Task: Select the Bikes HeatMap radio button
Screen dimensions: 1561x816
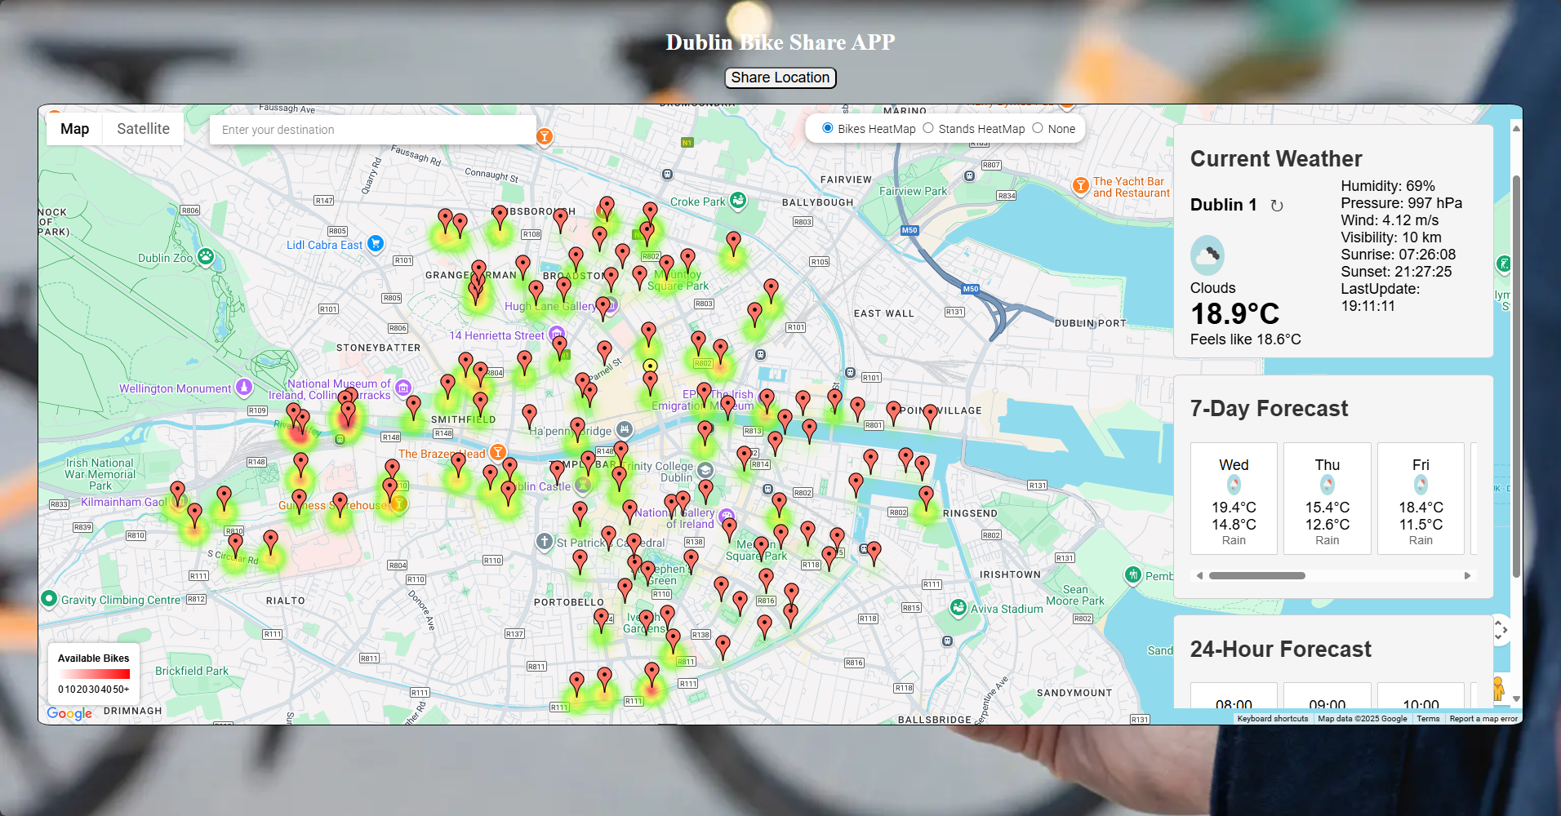Action: 828,128
